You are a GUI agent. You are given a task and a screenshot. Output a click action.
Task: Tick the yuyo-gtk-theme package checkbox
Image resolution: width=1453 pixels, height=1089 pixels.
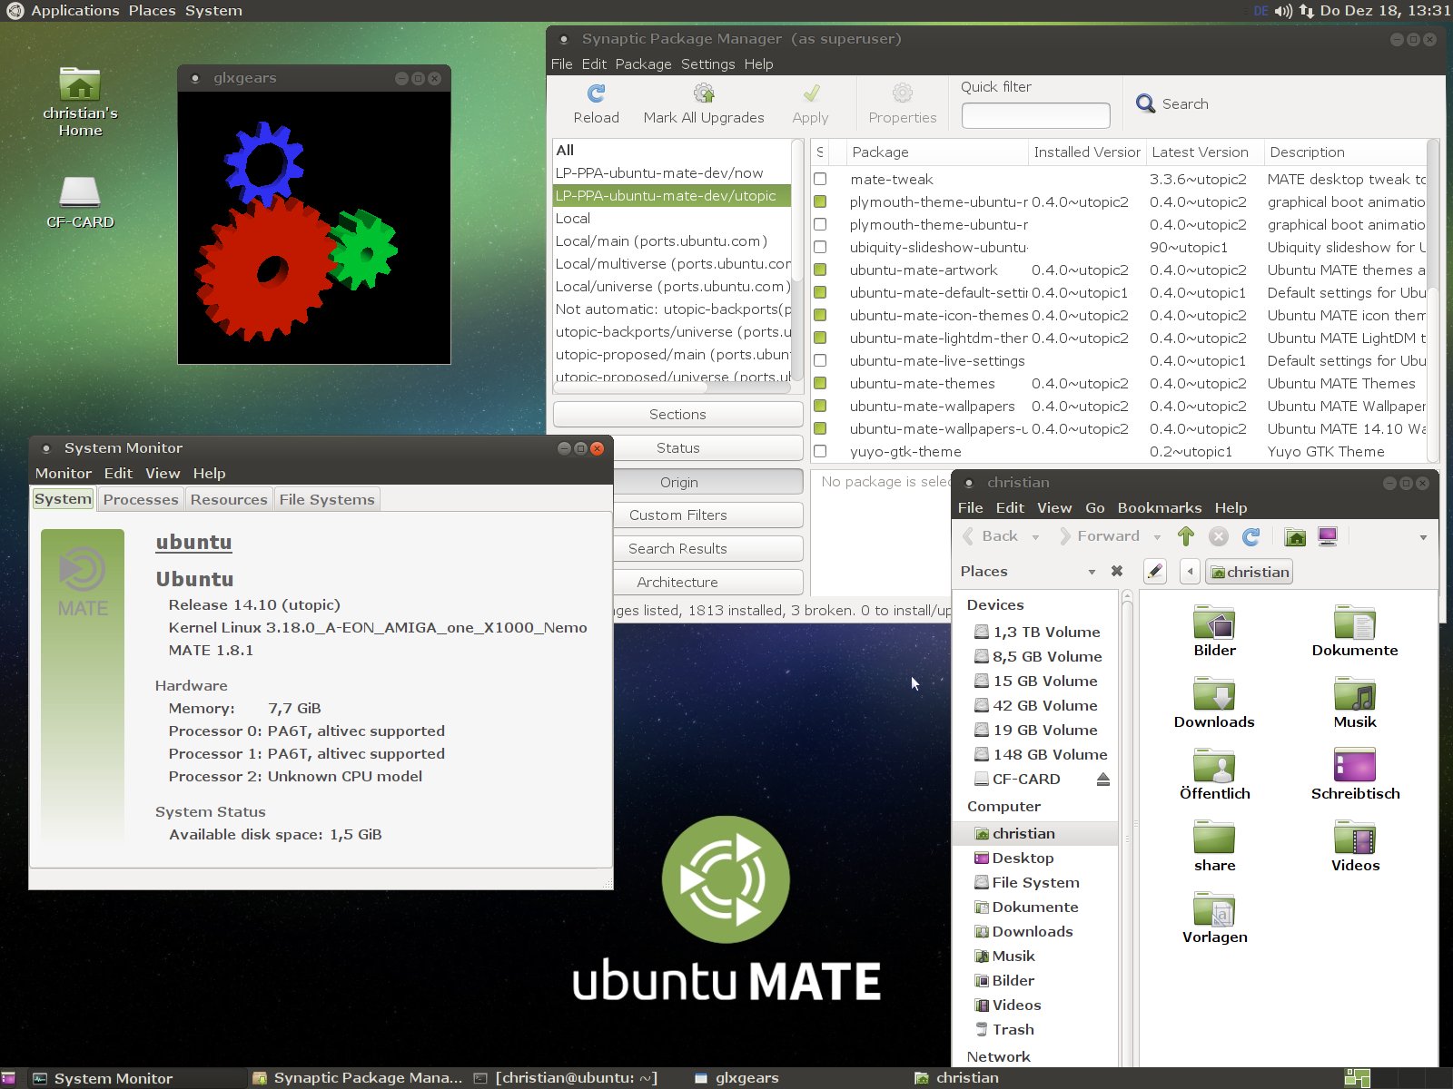(x=820, y=452)
